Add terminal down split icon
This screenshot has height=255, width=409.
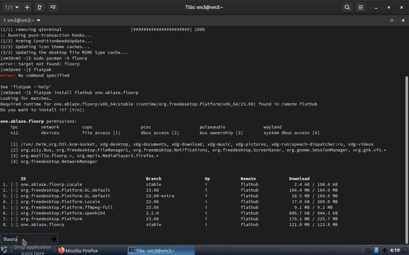(53, 7)
